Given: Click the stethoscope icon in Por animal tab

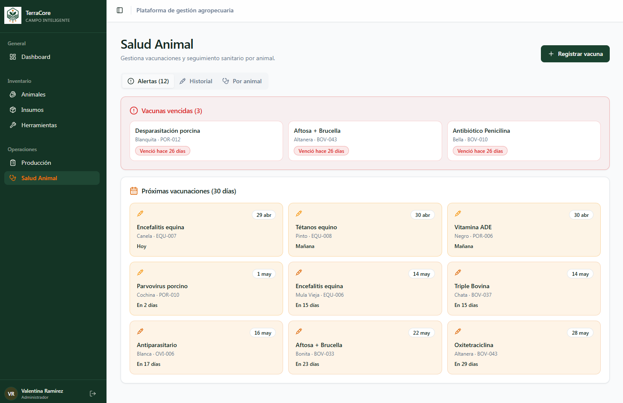Looking at the screenshot, I should coord(226,81).
